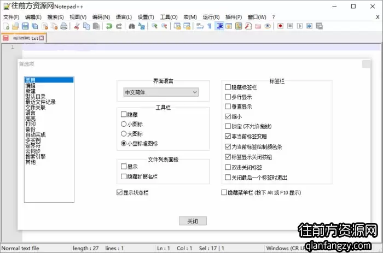Viewport: 383px width, 253px height.
Task: Toggle the Indent Guide toolbar icon
Action: [x=219, y=26]
